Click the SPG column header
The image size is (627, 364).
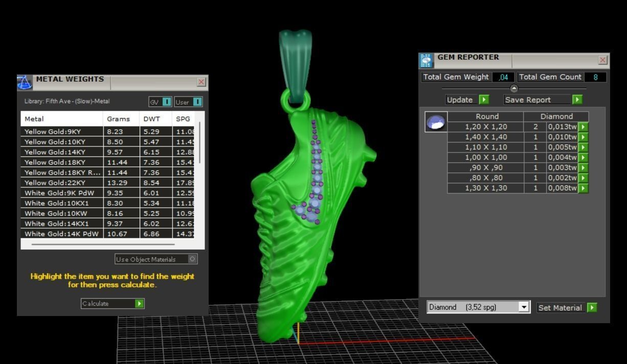(x=185, y=119)
